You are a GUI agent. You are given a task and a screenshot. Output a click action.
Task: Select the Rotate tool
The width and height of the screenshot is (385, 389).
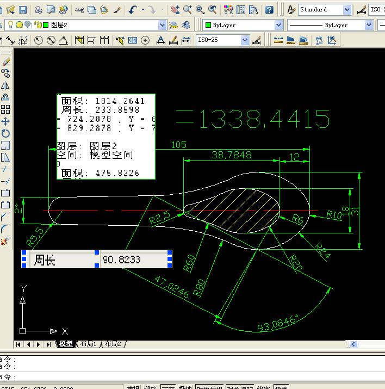pos(5,133)
